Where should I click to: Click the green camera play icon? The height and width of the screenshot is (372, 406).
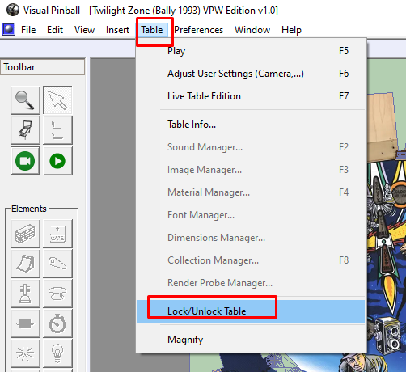tap(25, 161)
